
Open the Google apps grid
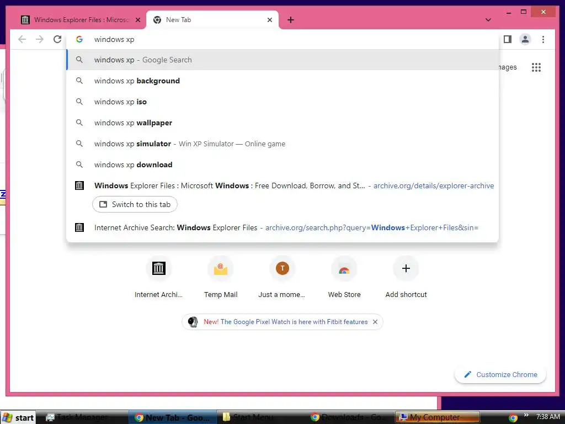536,67
